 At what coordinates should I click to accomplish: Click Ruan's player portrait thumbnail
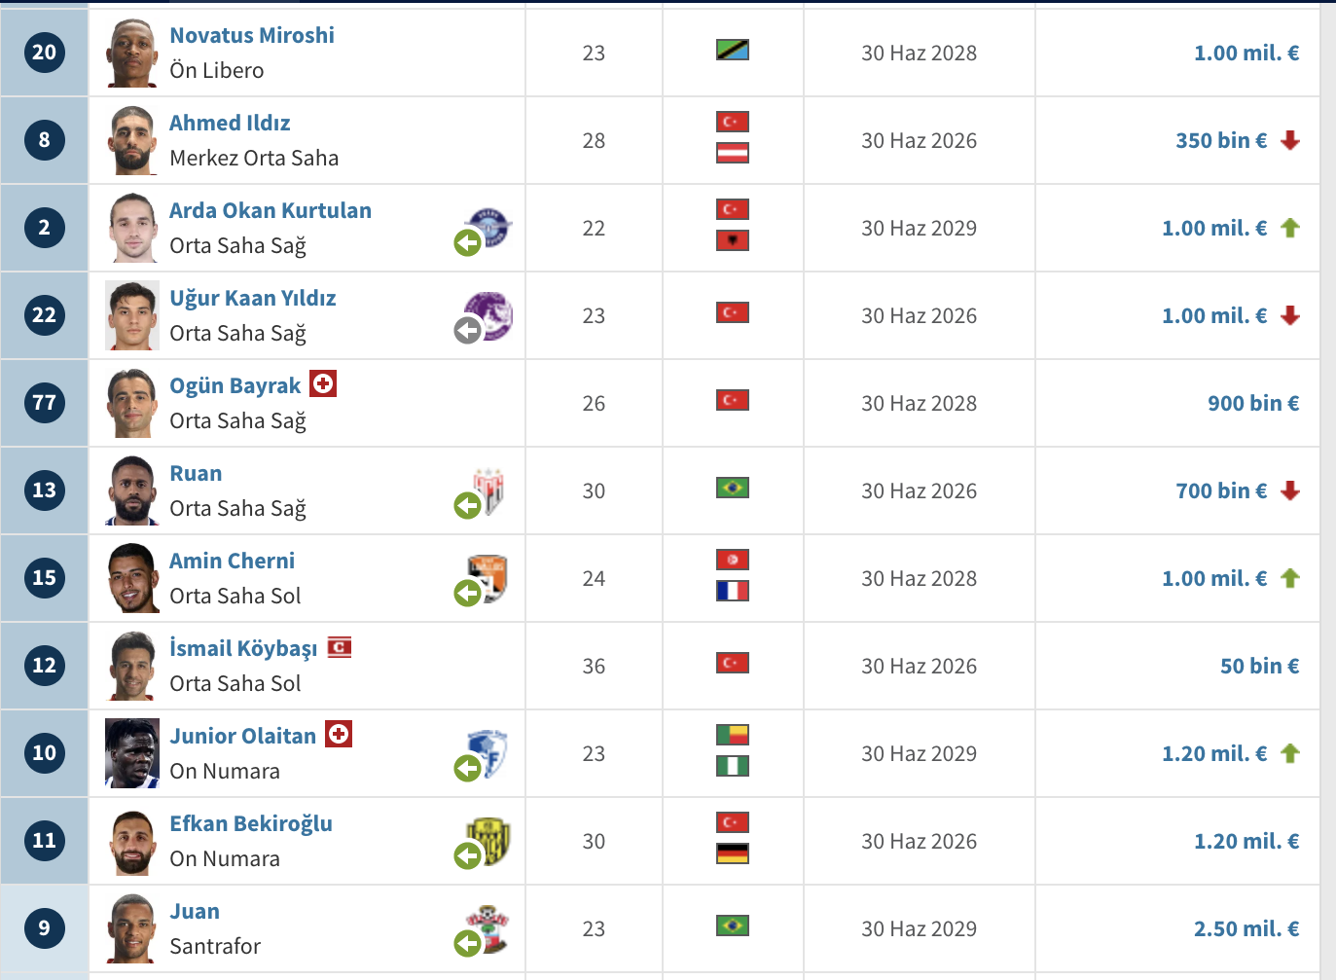[x=132, y=490]
